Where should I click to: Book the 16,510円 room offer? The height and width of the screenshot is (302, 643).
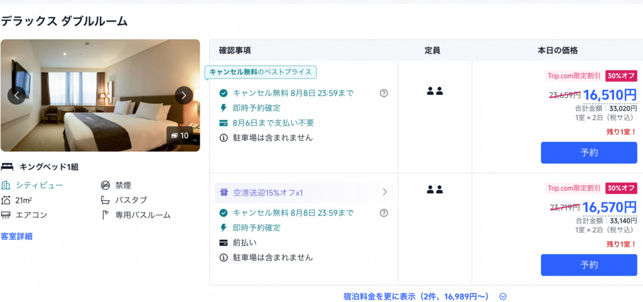coord(589,153)
